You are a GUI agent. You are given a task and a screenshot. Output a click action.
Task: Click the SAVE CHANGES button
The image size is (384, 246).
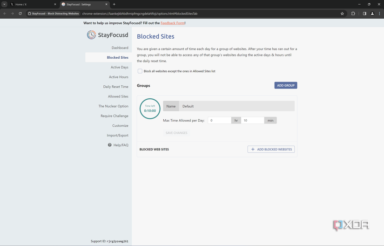point(176,133)
